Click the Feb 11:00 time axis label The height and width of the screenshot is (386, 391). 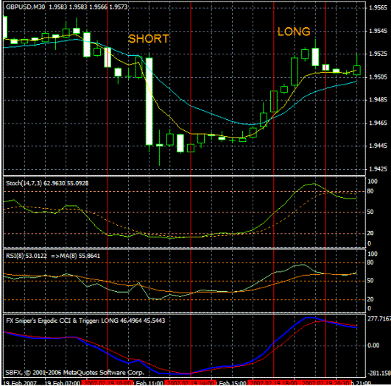tap(149, 383)
